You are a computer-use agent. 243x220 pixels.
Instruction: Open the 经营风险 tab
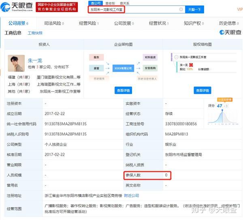point(89,23)
